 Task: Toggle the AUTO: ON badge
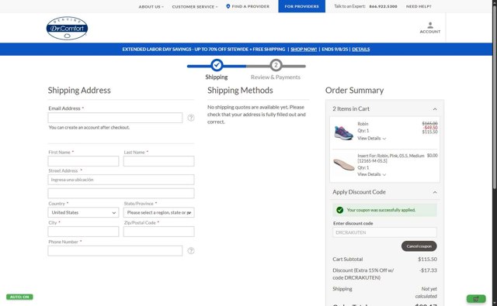[x=19, y=297]
